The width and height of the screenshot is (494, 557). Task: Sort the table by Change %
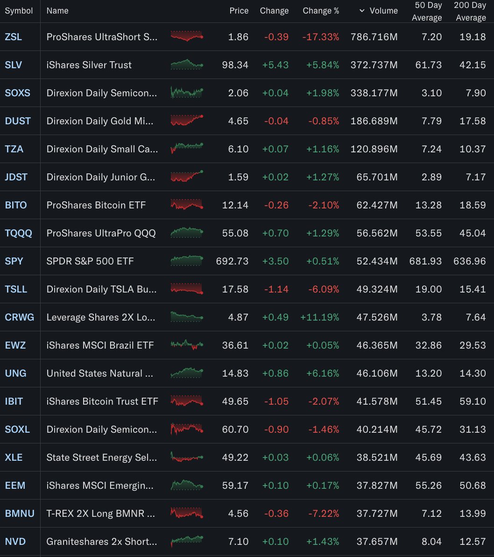pyautogui.click(x=321, y=10)
